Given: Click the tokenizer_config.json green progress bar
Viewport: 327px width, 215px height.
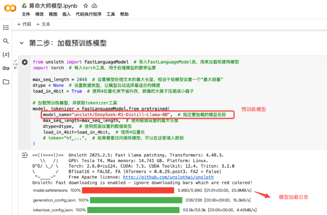Looking at the screenshot, I should coord(133,210).
